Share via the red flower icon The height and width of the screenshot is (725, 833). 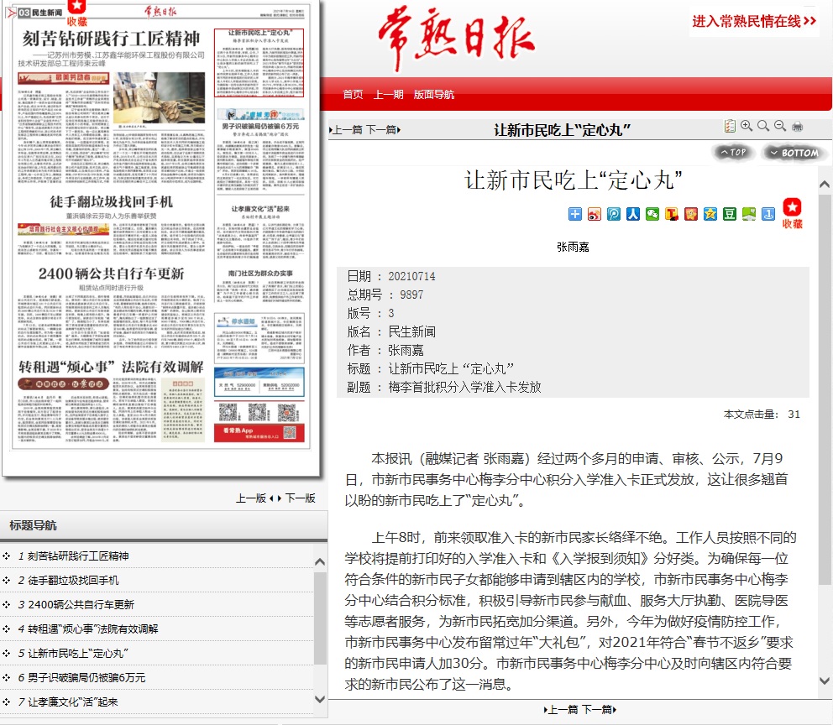coord(690,214)
